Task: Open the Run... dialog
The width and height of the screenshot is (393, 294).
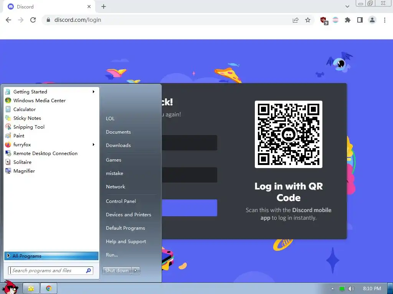Action: 112,255
